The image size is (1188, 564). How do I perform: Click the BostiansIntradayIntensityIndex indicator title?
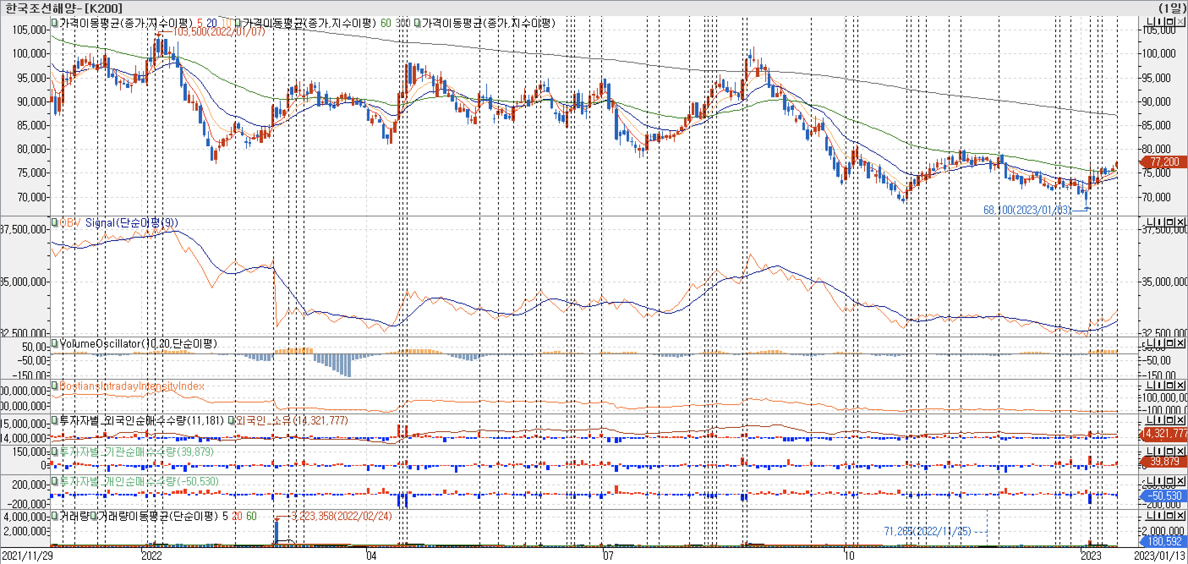click(x=132, y=386)
